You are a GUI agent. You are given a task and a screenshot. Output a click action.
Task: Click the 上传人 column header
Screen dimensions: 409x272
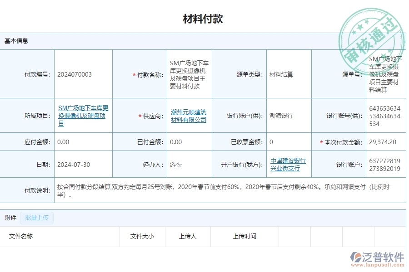click(188, 236)
